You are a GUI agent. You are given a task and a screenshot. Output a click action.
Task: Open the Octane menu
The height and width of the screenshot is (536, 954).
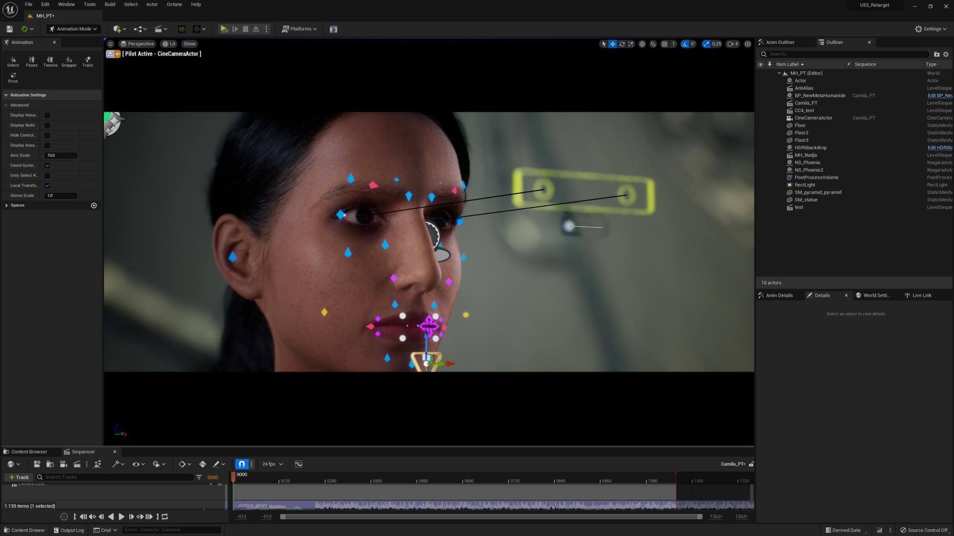pyautogui.click(x=174, y=4)
